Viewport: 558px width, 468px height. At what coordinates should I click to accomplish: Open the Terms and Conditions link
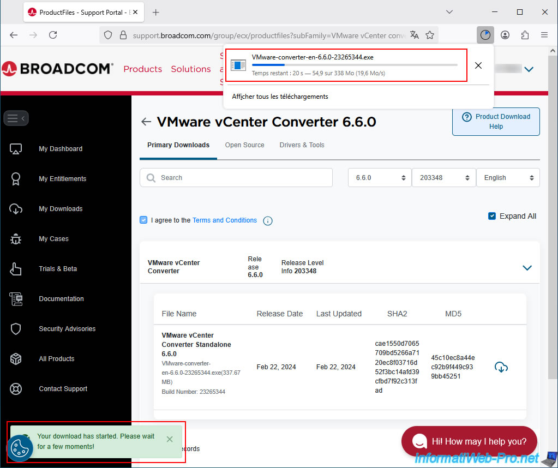click(x=224, y=220)
